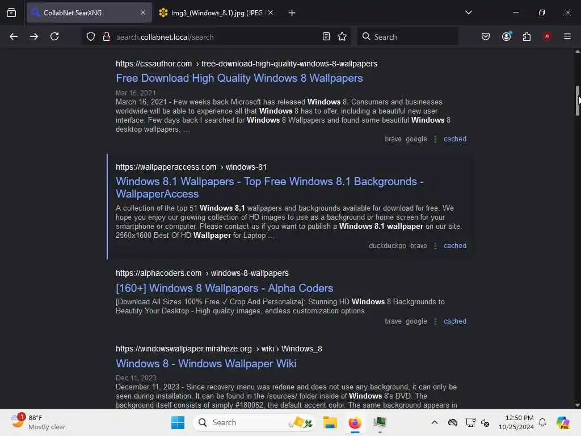Open the muted volume tray icon

pos(485,422)
